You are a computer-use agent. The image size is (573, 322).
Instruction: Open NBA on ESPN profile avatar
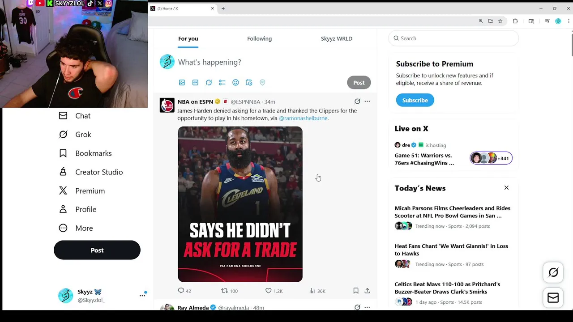pos(167,105)
